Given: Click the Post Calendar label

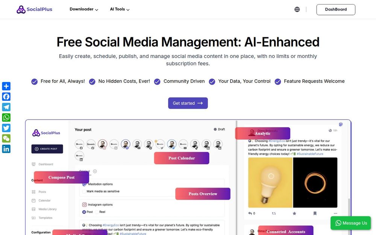Looking at the screenshot, I should (182, 158).
